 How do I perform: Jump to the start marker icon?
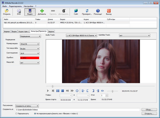coord(83,91)
